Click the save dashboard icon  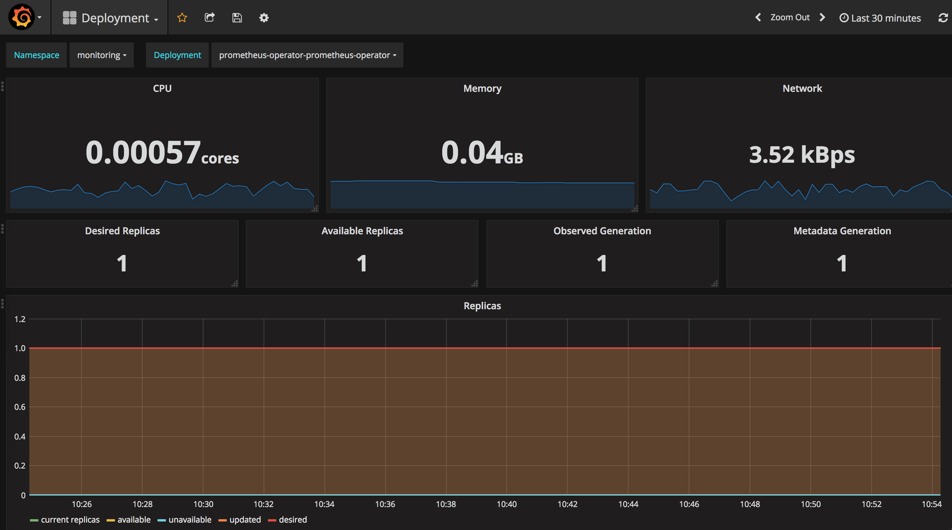236,18
